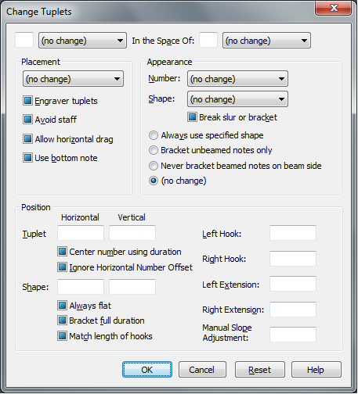Click the Left Hook input field
Viewport: 358px width, 394px height.
[x=293, y=233]
